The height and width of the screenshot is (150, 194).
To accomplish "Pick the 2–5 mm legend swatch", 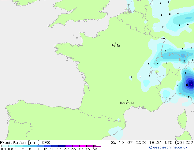I will pos(26,146).
